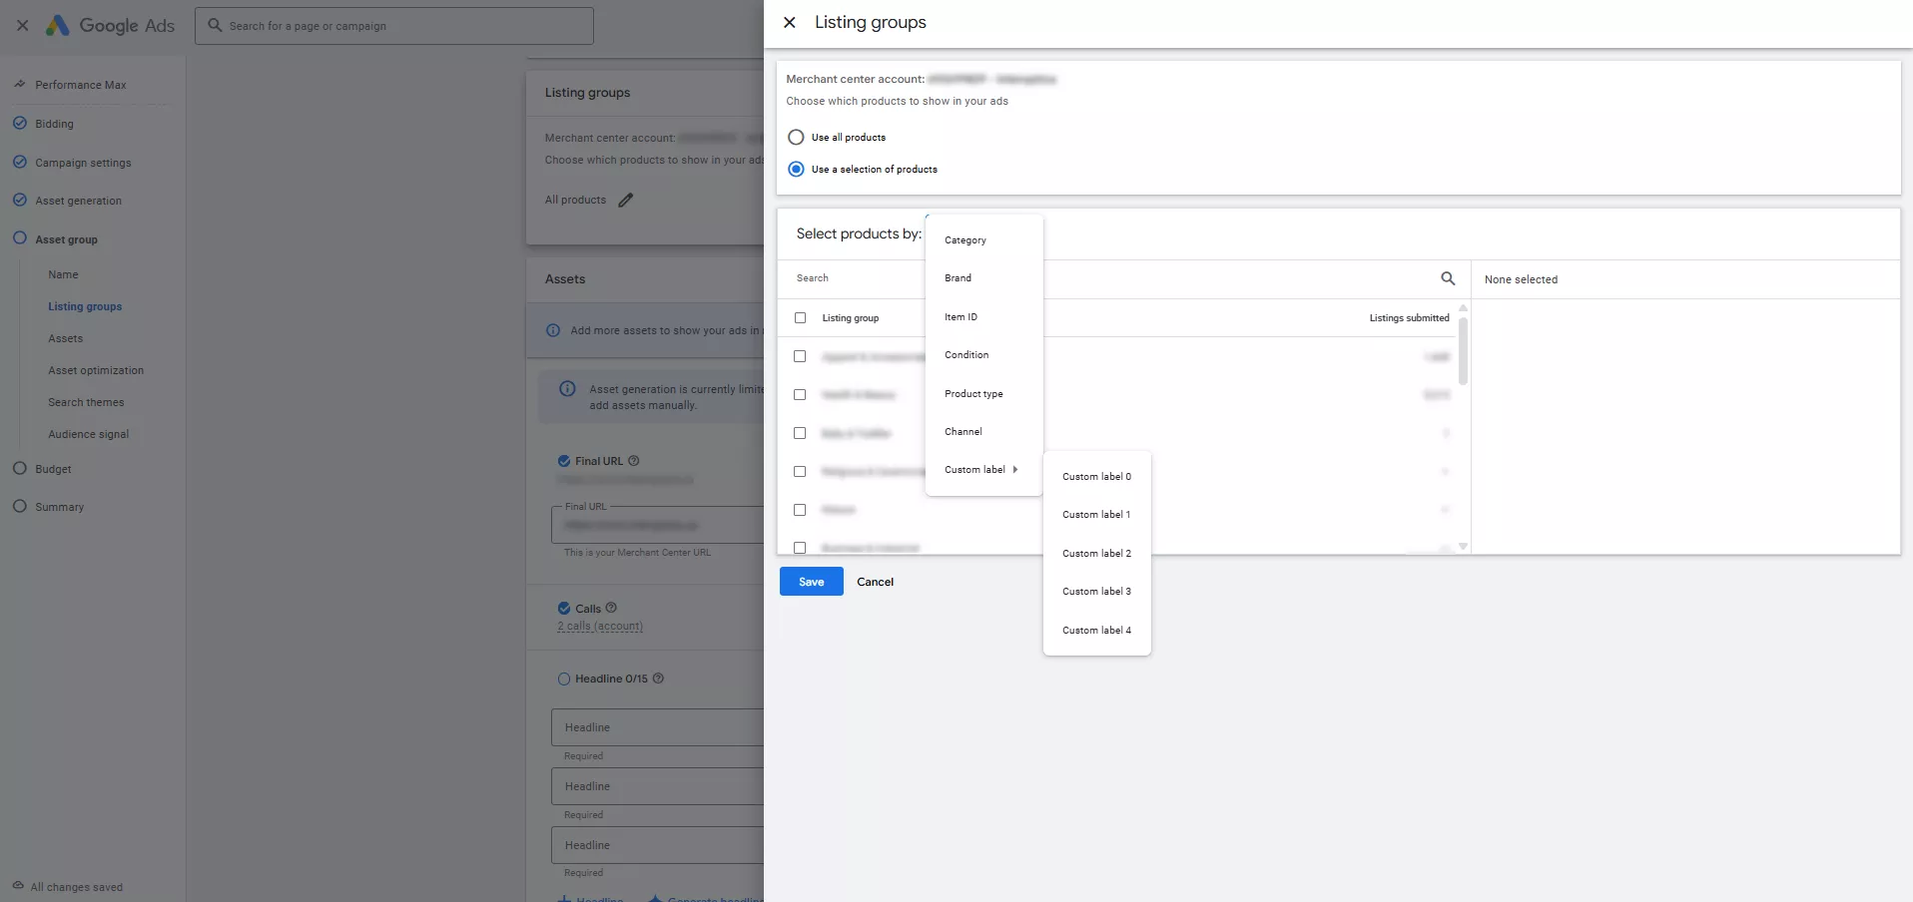
Task: Expand the Custom label submenu arrow
Action: pyautogui.click(x=1015, y=470)
